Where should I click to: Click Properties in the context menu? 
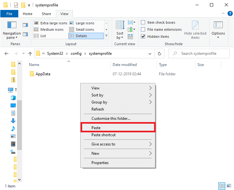100,163
